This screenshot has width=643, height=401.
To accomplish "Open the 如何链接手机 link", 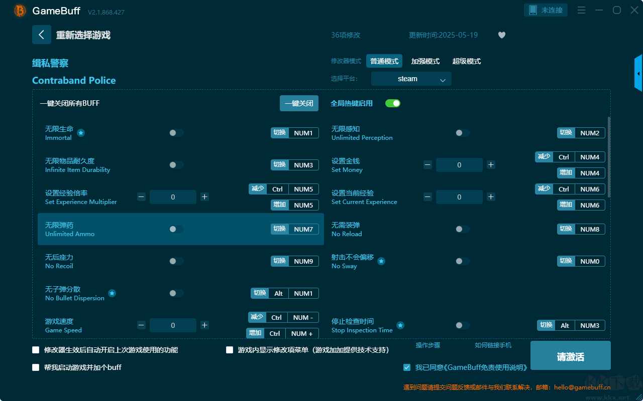I will point(493,345).
